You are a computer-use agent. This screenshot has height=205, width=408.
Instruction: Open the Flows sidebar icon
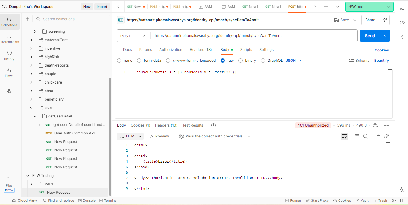[x=9, y=72]
